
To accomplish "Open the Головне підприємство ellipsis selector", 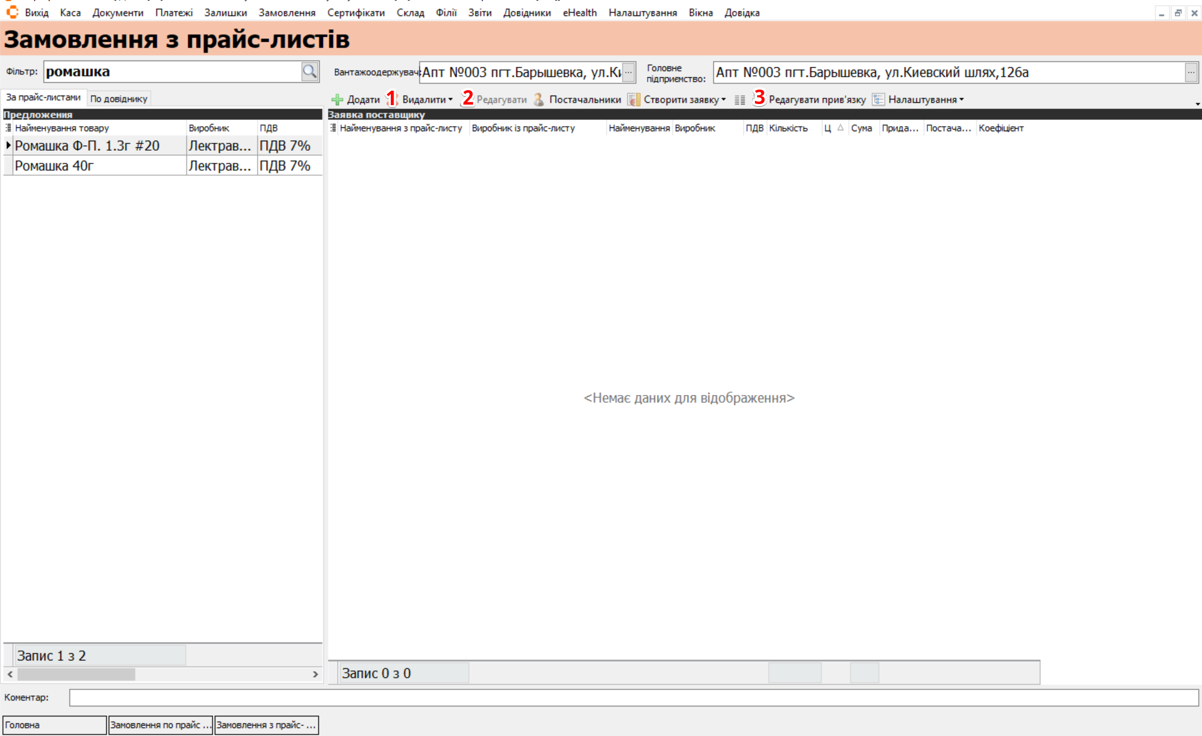I will [x=1191, y=72].
